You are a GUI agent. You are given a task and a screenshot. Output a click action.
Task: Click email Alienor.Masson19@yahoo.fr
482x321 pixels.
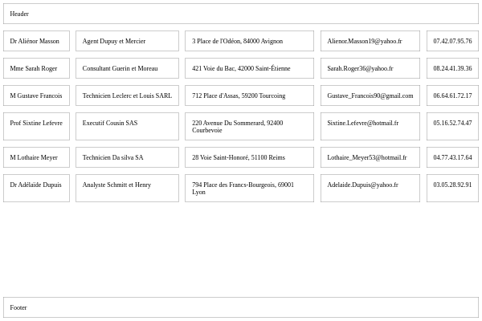click(370, 41)
